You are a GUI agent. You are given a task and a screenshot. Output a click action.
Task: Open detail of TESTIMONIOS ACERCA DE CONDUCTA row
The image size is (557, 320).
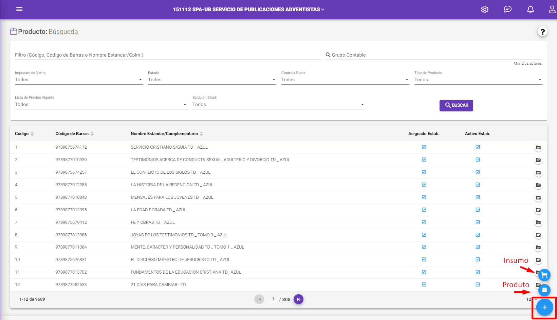pyautogui.click(x=538, y=160)
